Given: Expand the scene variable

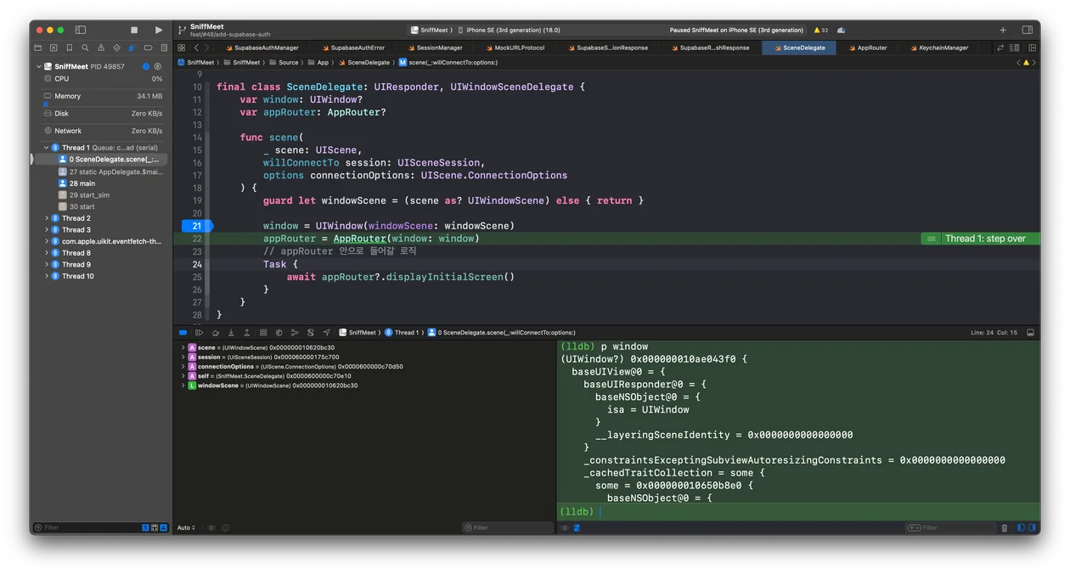Looking at the screenshot, I should click(x=183, y=347).
